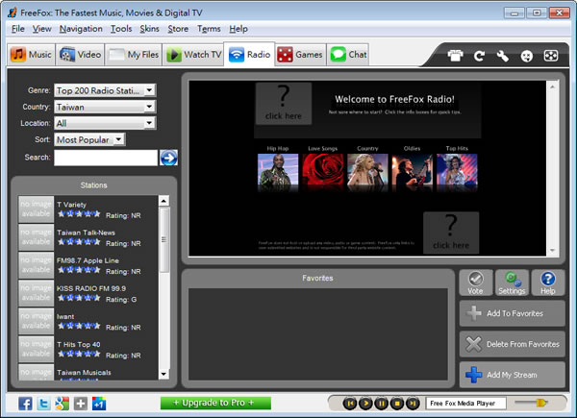Screen dimensions: 577x418
Task: Click the refresh arrow icon
Action: tap(479, 56)
